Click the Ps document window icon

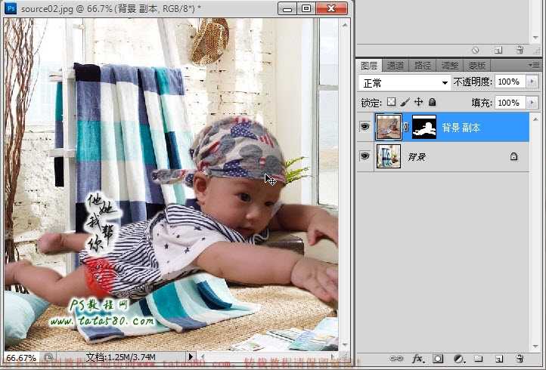(11, 8)
